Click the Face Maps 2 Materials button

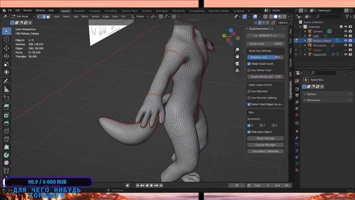point(265,151)
